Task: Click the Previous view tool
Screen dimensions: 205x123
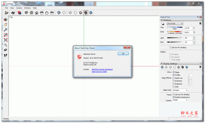Action: pyautogui.click(x=5, y=45)
